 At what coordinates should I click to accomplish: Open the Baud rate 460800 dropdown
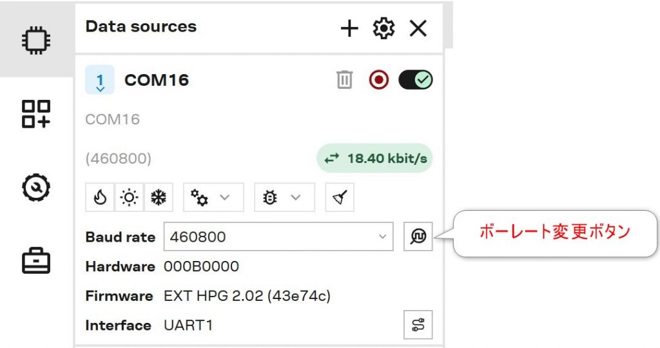pyautogui.click(x=278, y=237)
